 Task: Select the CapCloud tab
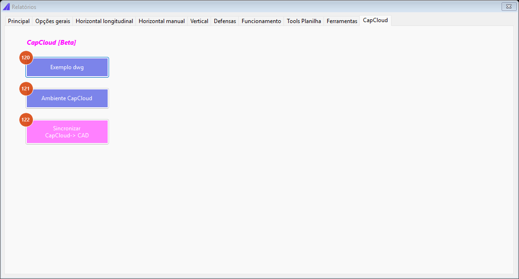[x=375, y=20]
